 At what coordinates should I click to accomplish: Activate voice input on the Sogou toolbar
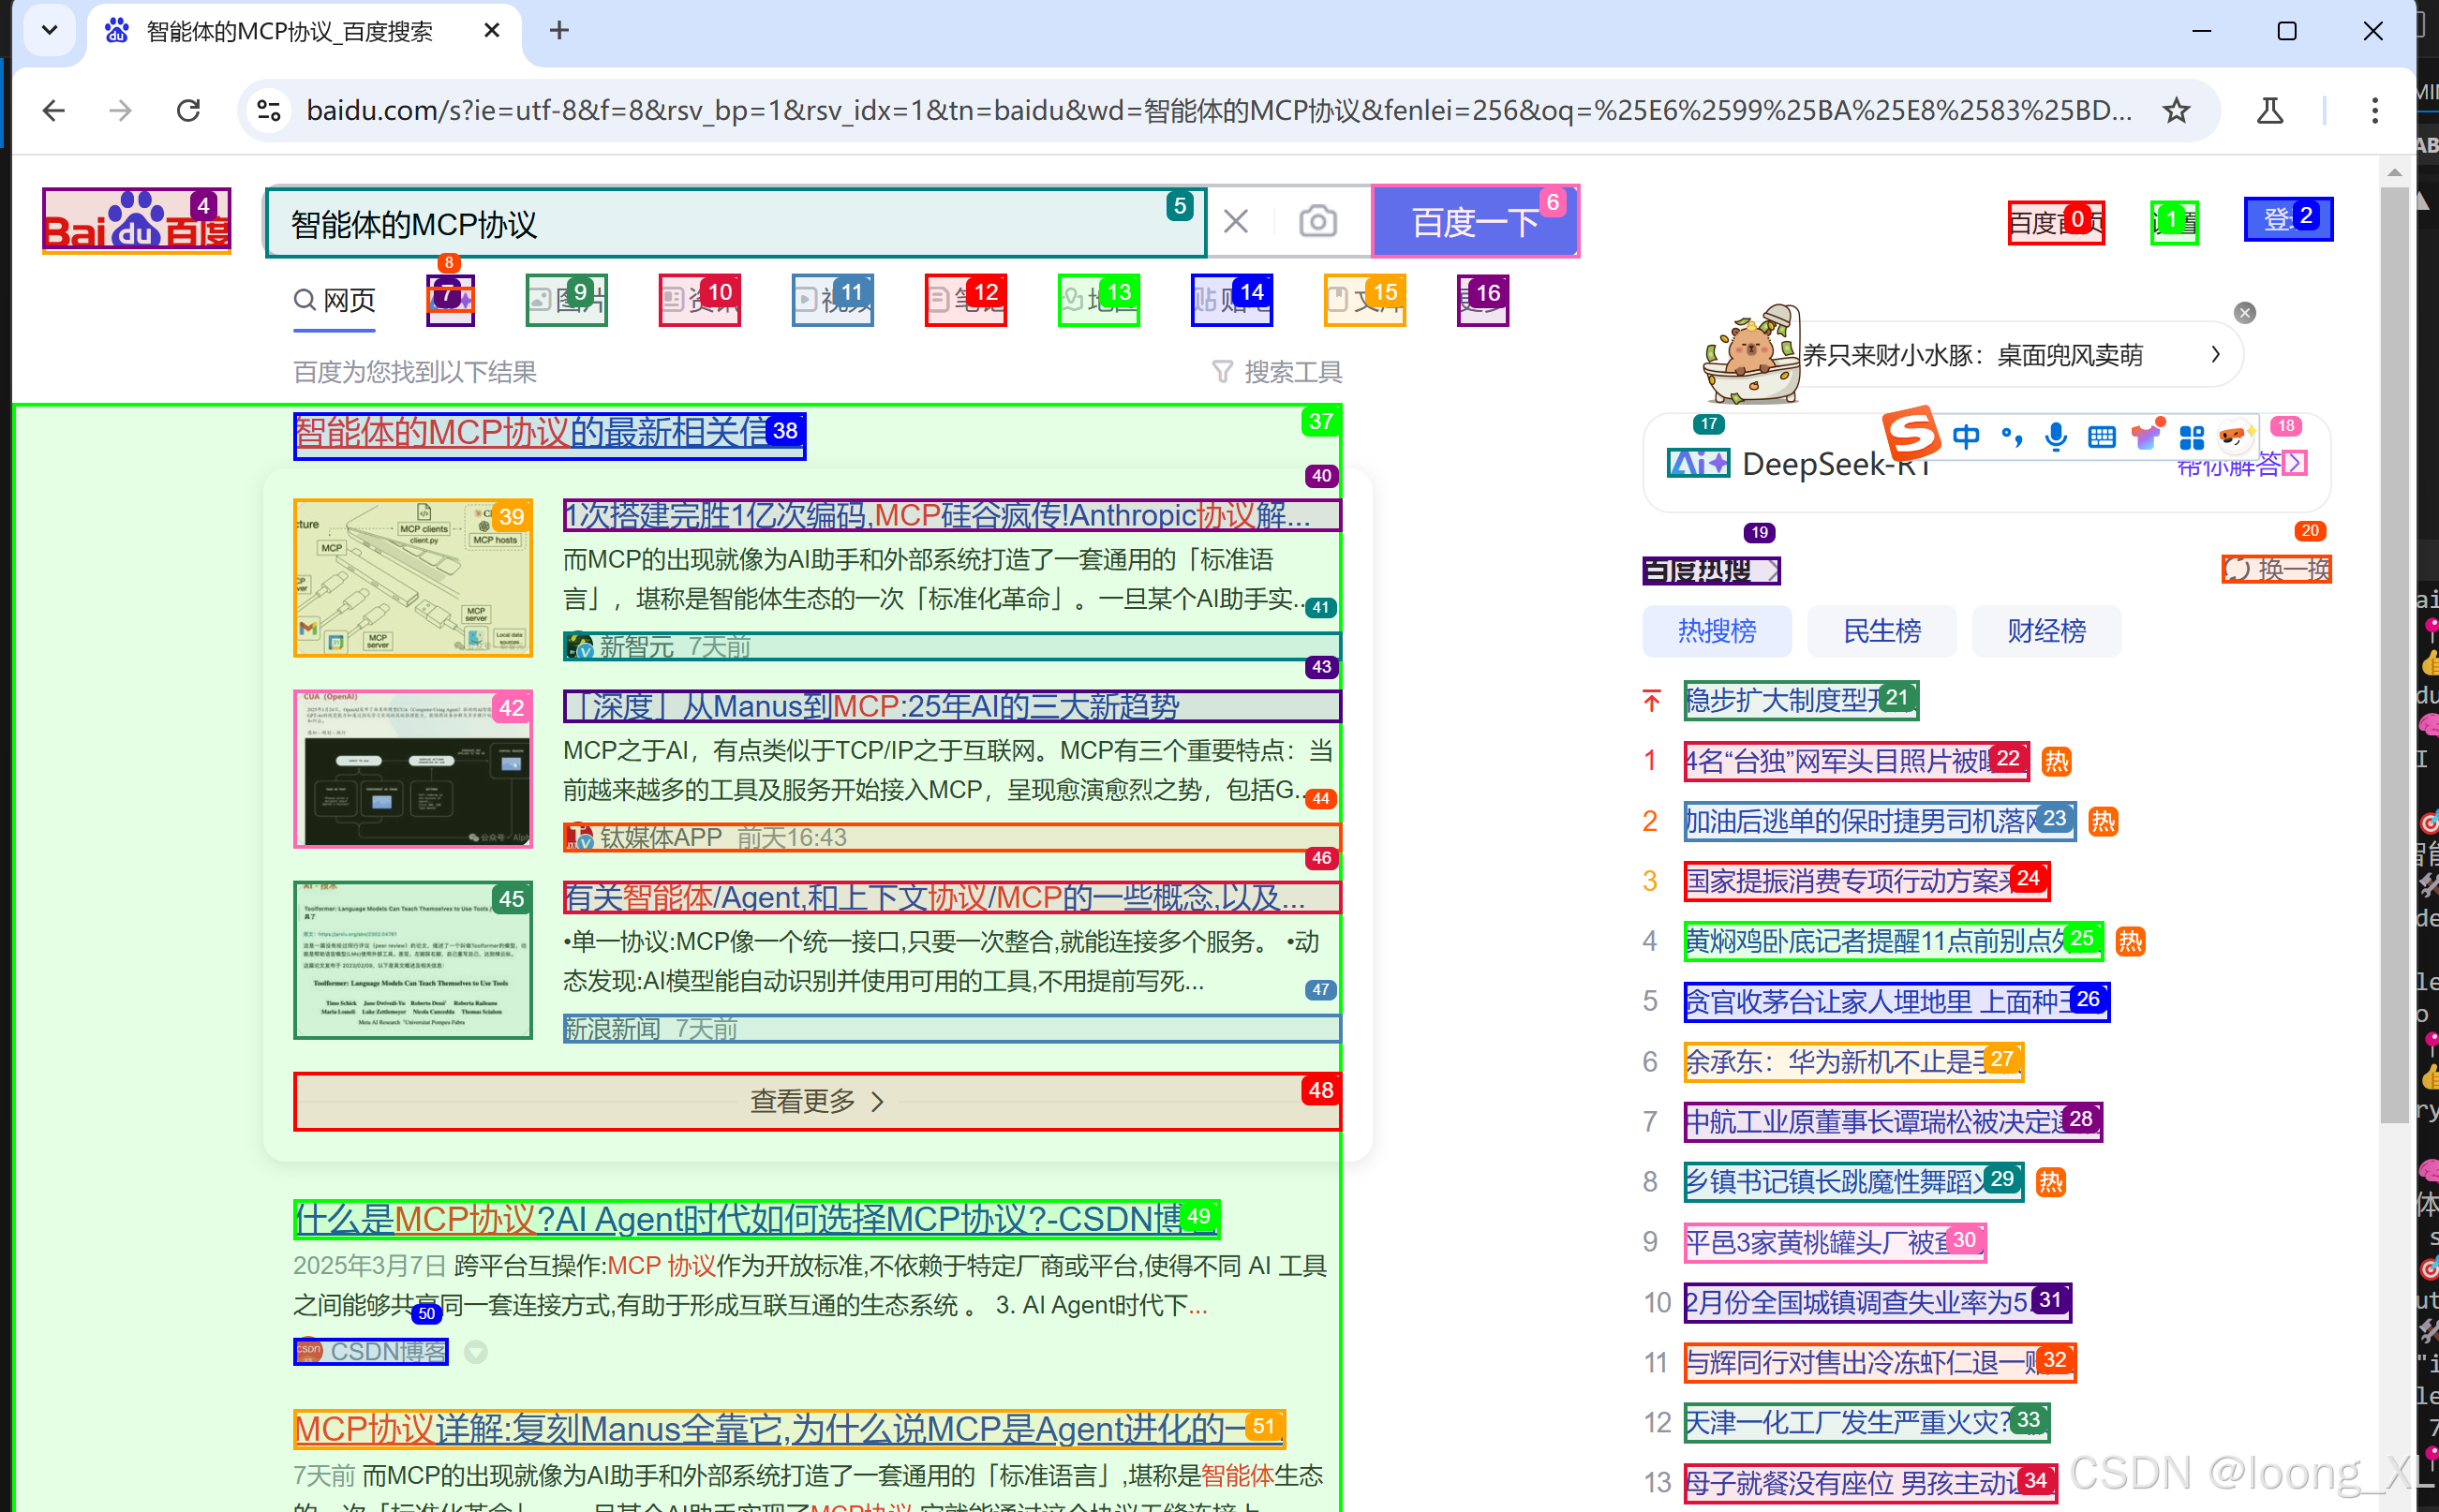(2055, 436)
